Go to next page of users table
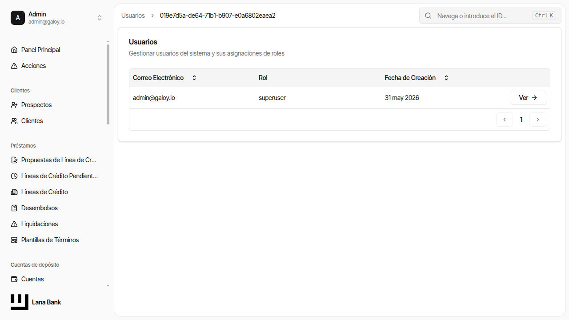 [x=538, y=120]
